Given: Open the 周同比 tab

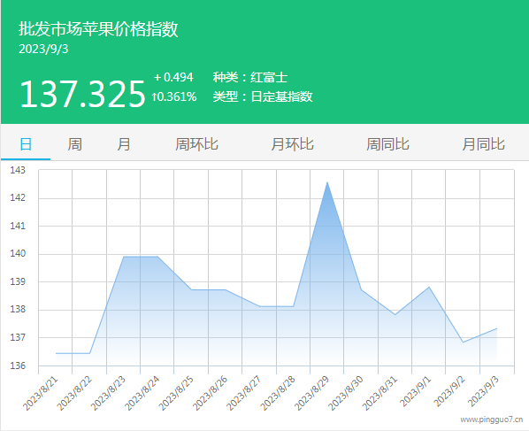Looking at the screenshot, I should click(x=388, y=144).
